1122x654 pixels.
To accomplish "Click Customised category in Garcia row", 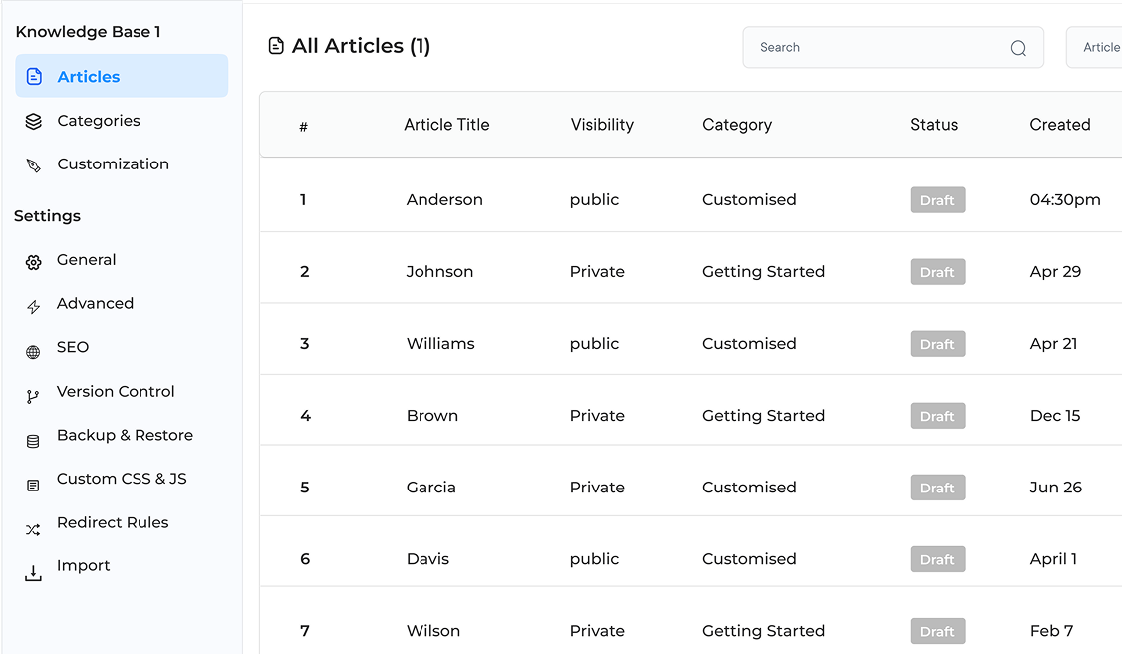I will 749,488.
